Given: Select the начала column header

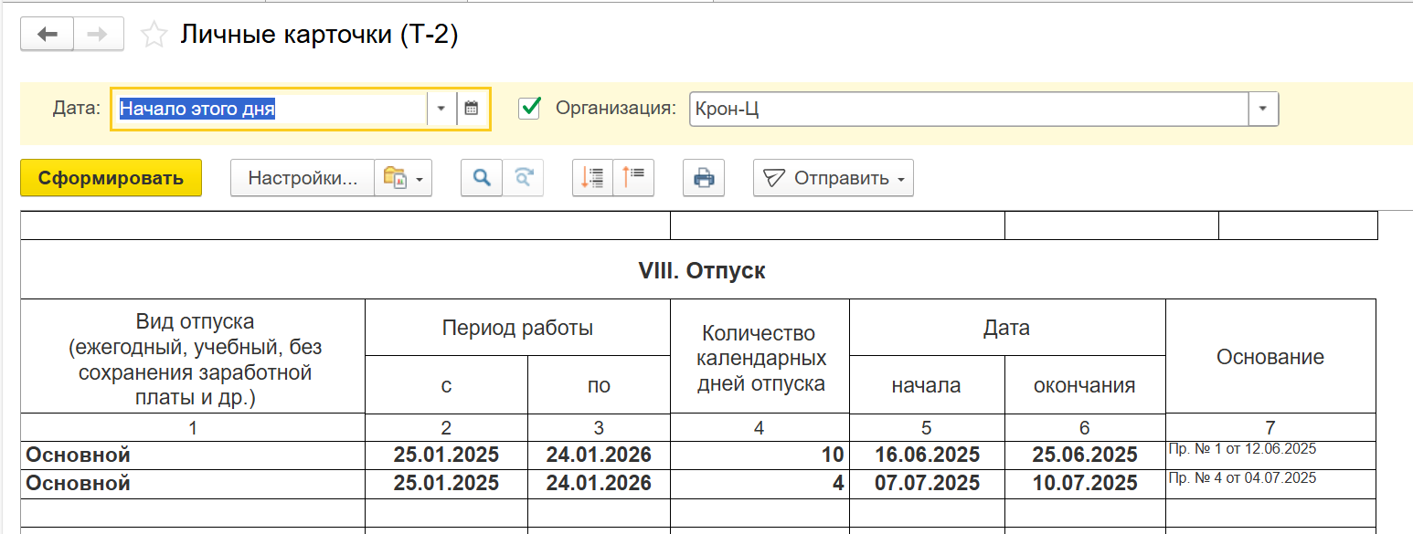Looking at the screenshot, I should tap(927, 385).
